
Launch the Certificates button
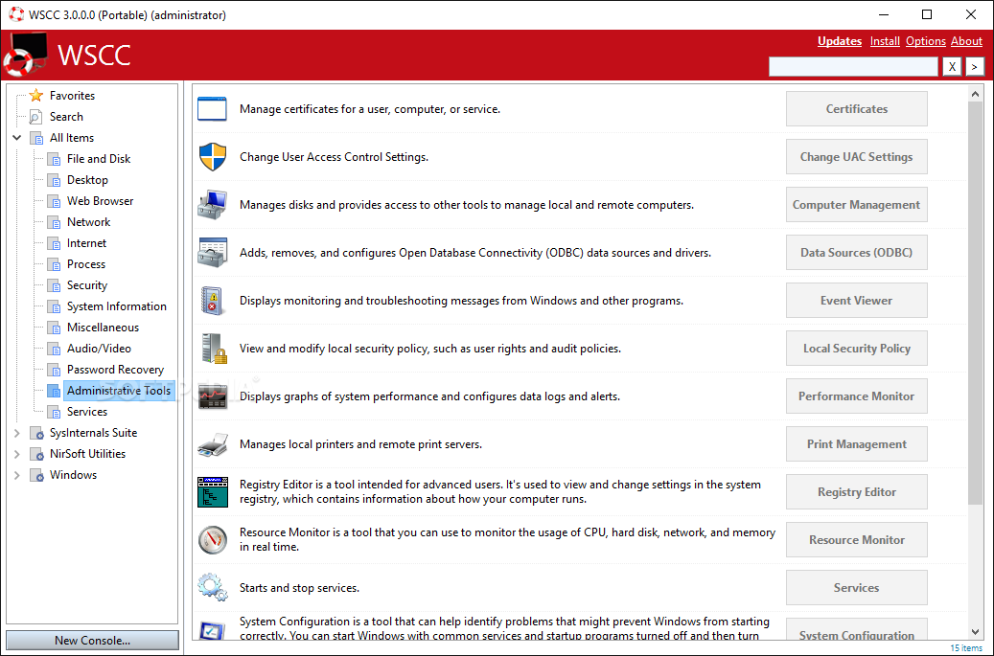pyautogui.click(x=856, y=109)
